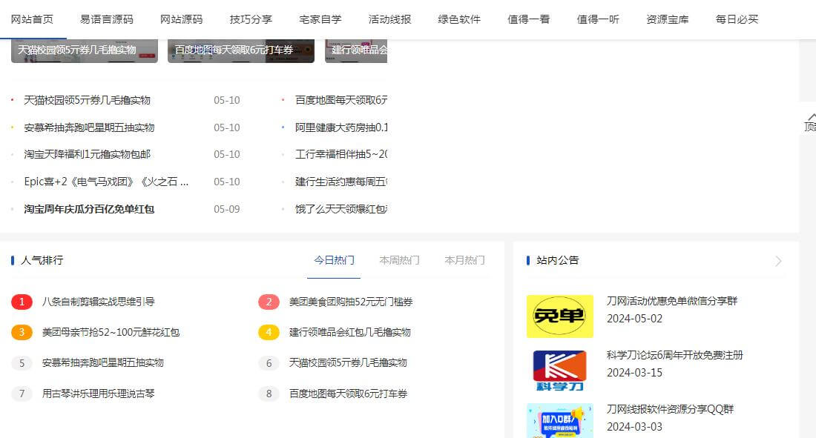Click the grey rank 6 badge
The height and width of the screenshot is (438, 816).
point(269,363)
